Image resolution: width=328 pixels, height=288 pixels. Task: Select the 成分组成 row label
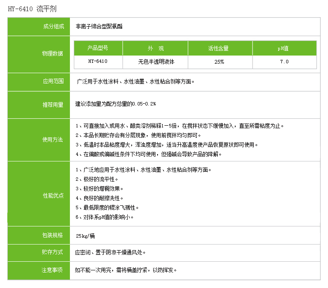click(53, 26)
